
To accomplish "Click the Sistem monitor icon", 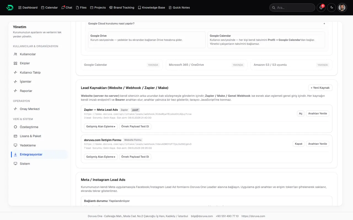I will pyautogui.click(x=15, y=164).
